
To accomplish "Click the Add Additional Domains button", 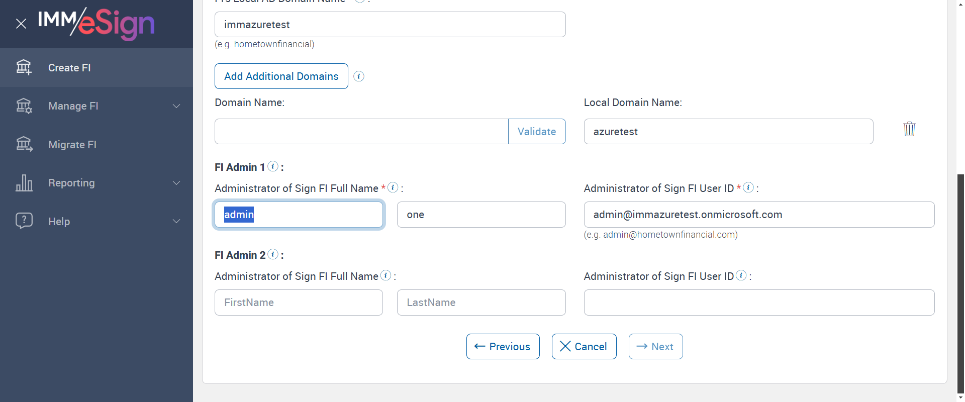I will 281,76.
